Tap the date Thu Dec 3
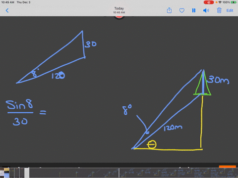This screenshot has height=178, width=238. click(x=23, y=2)
